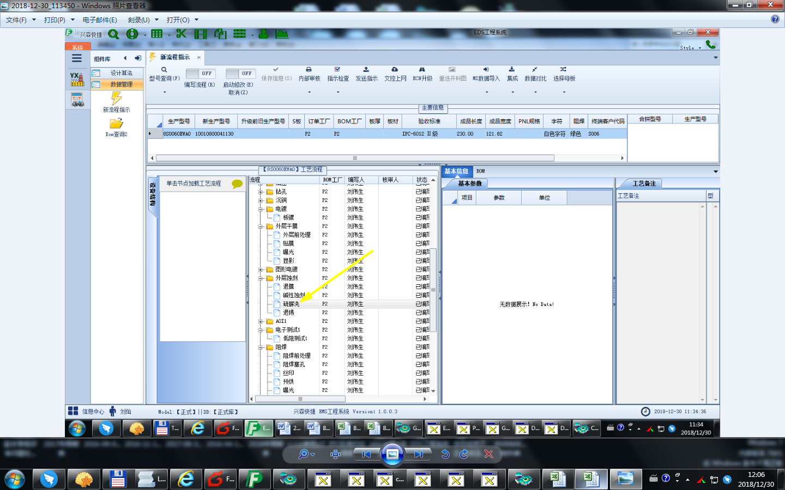Click 数据对比 tool
785x490 pixels.
[535, 74]
